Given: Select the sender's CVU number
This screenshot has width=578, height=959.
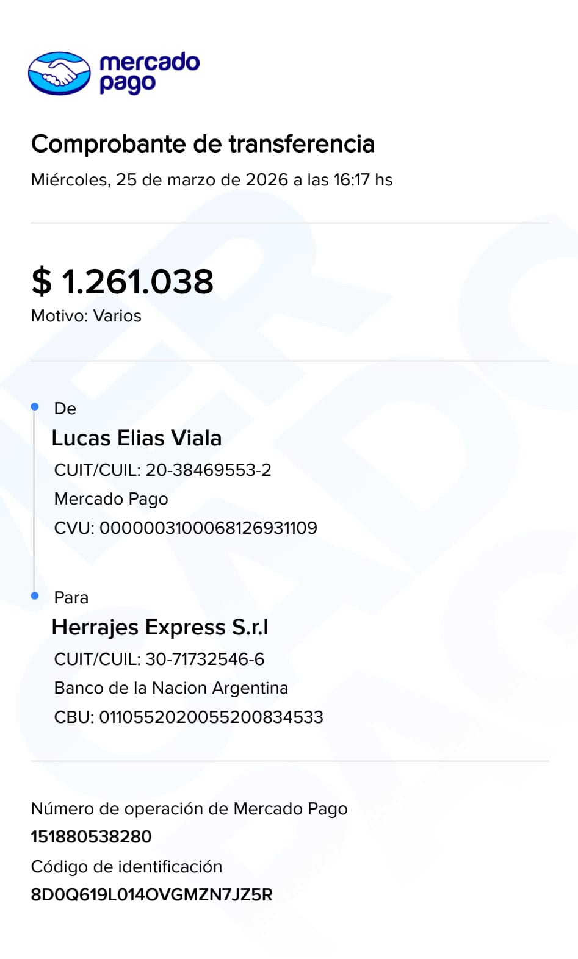Looking at the screenshot, I should 186,528.
